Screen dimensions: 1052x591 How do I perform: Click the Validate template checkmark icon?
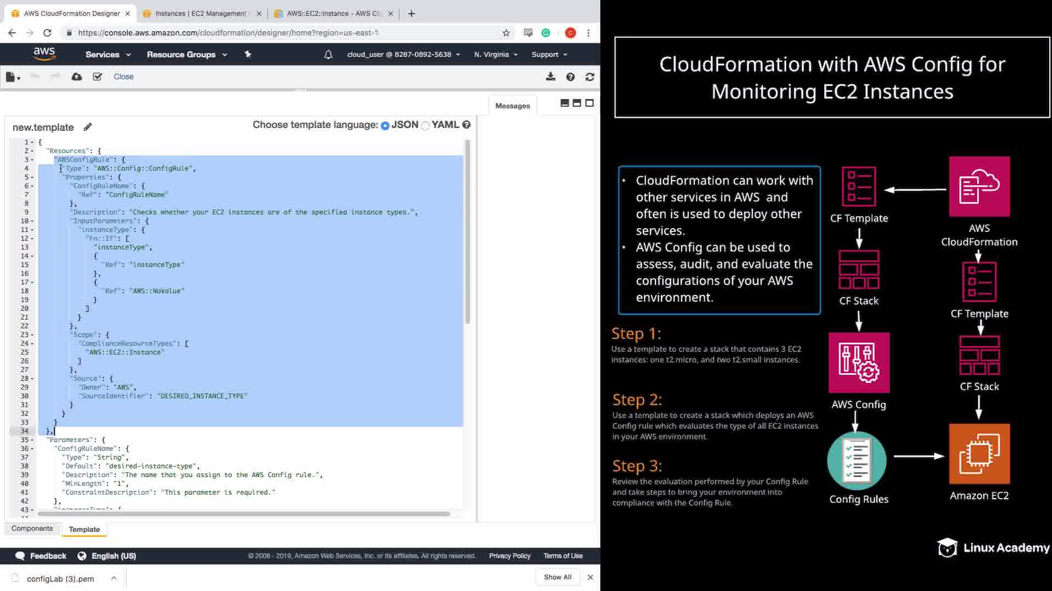point(98,77)
